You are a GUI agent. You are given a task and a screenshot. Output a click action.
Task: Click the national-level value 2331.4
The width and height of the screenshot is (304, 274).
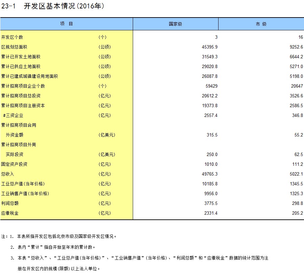211,213
